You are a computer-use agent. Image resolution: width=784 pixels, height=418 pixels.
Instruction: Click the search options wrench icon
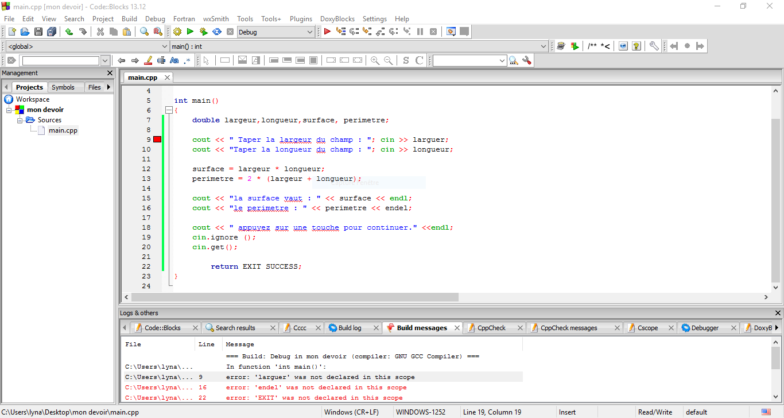527,60
